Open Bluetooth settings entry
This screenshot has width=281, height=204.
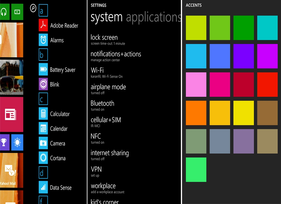point(102,106)
